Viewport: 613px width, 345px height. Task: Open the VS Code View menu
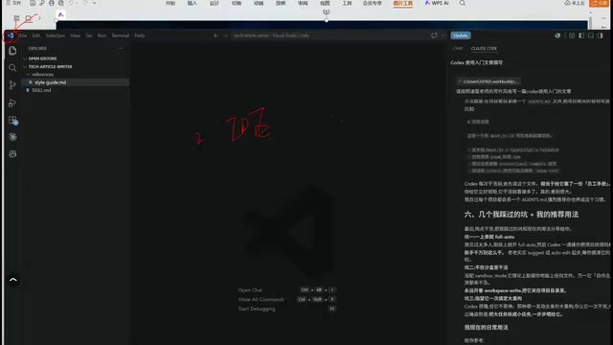[75, 35]
